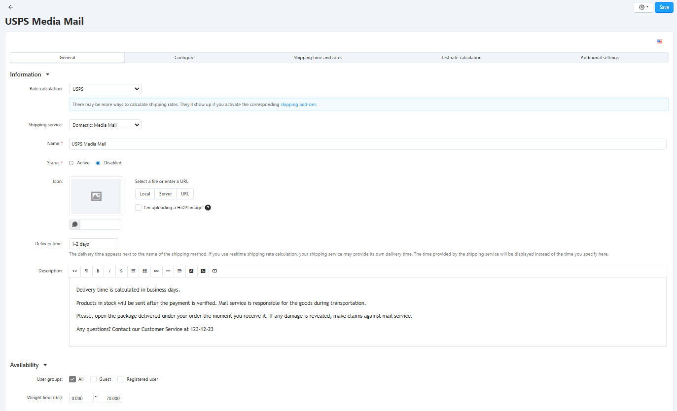Insert a link in description editor

coord(156,271)
